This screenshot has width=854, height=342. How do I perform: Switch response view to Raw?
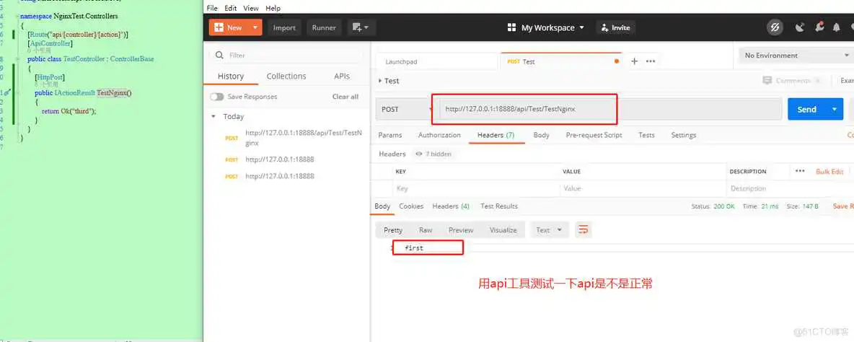click(426, 230)
